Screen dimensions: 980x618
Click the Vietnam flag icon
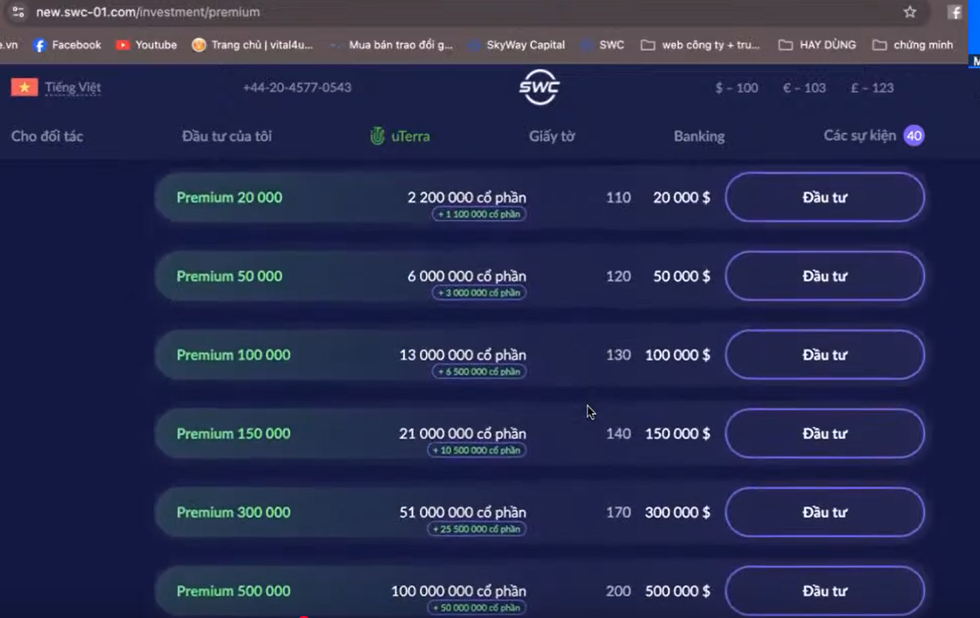point(24,87)
